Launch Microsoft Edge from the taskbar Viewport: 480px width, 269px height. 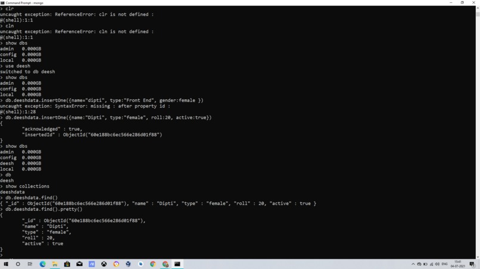[x=42, y=264]
